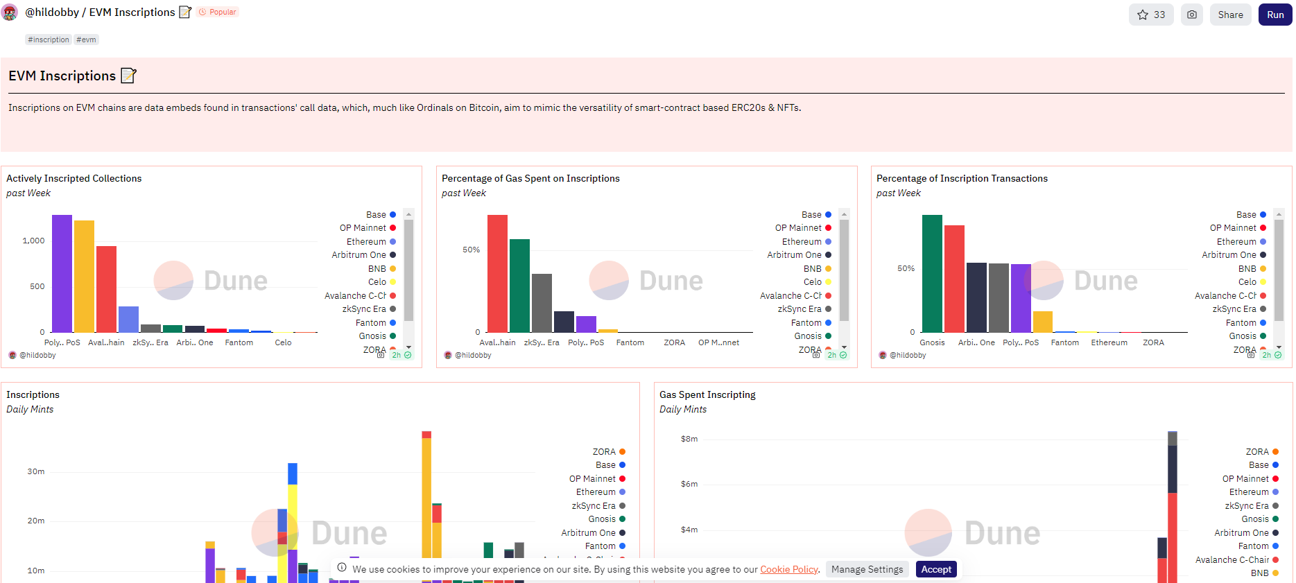
Task: Toggle Ethereum in Gas Spent Inscripting legend
Action: pyautogui.click(x=1254, y=492)
